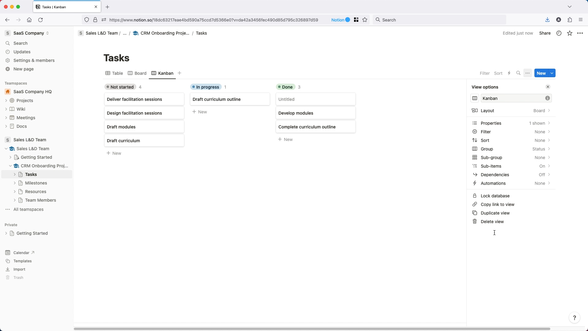Click the Kanban view name field
The height and width of the screenshot is (331, 588).
click(x=512, y=98)
